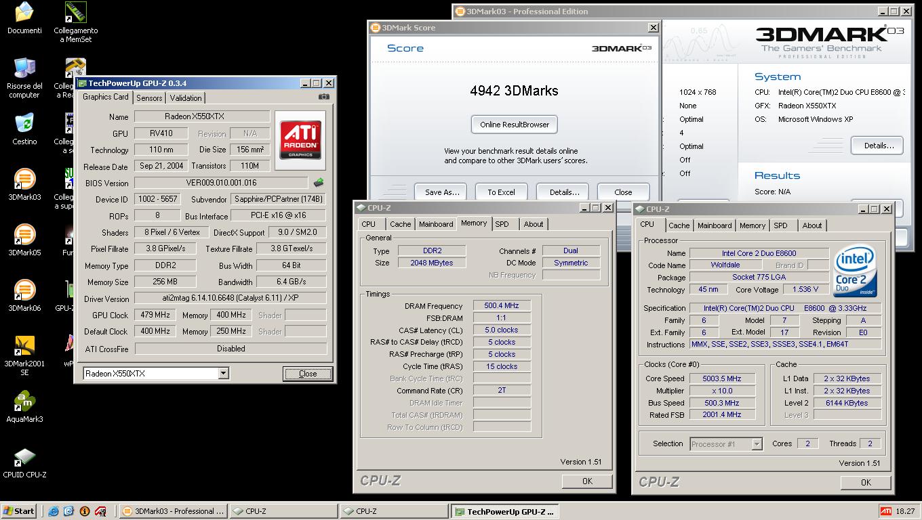922x520 pixels.
Task: Click the To Excel button
Action: point(501,192)
